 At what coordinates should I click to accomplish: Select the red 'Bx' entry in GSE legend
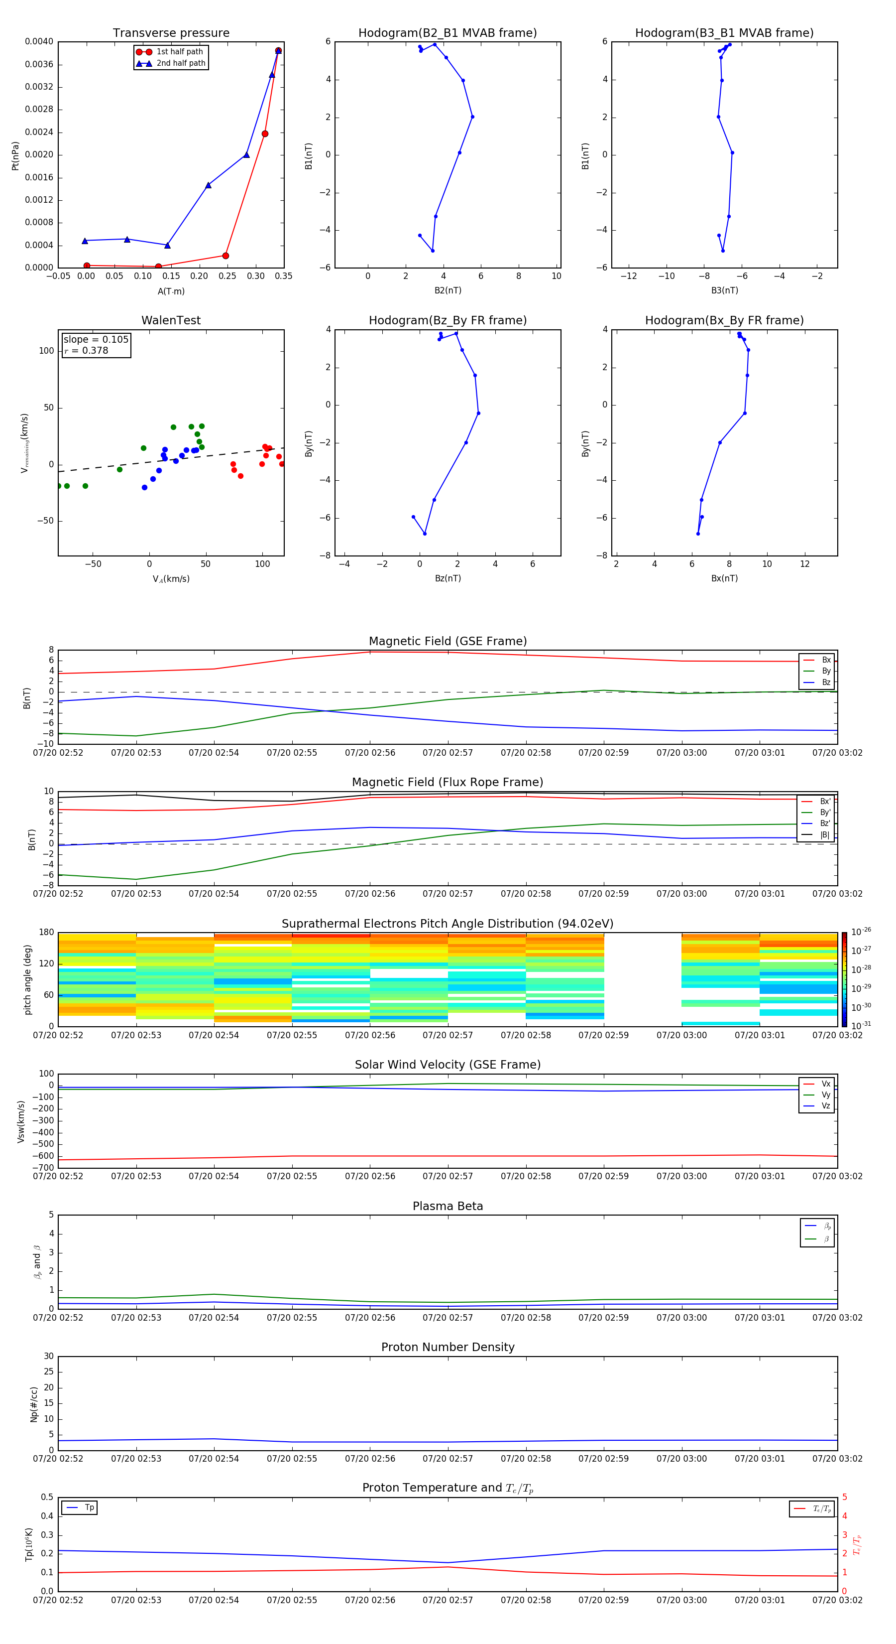(817, 660)
